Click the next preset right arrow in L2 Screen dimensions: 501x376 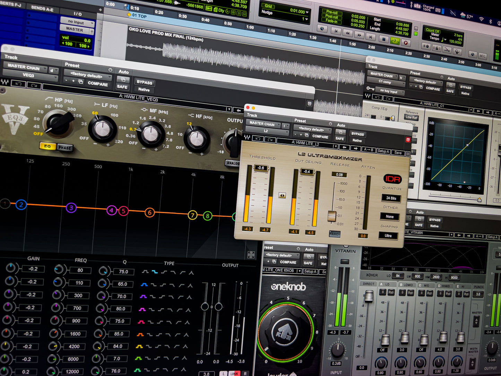[355, 148]
